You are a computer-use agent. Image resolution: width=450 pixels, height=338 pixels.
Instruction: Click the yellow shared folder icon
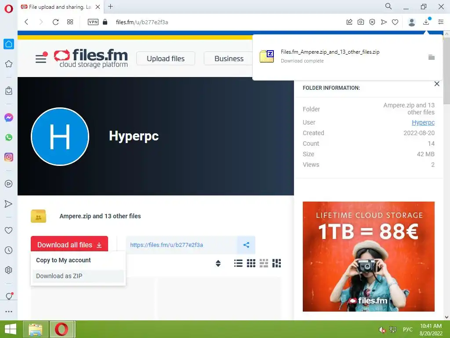click(39, 216)
